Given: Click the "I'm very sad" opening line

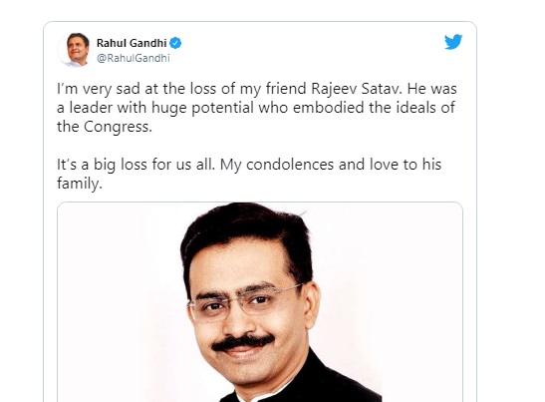Looking at the screenshot, I should [99, 89].
